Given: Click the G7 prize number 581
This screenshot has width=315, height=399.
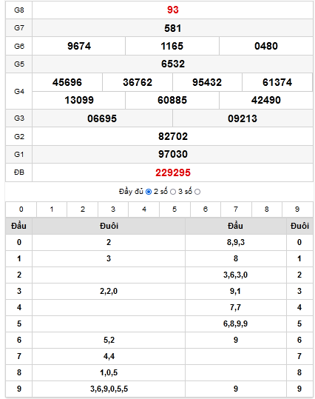Looking at the screenshot, I should pyautogui.click(x=173, y=28).
